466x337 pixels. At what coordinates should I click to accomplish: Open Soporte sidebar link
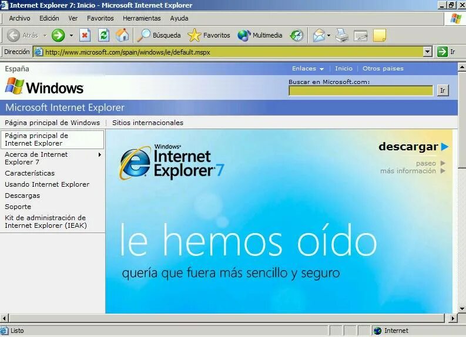pos(18,207)
